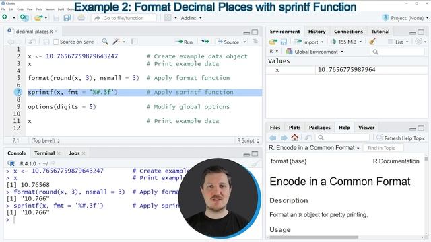
Task: Open the workspace panes grid icon
Action: 168,18
